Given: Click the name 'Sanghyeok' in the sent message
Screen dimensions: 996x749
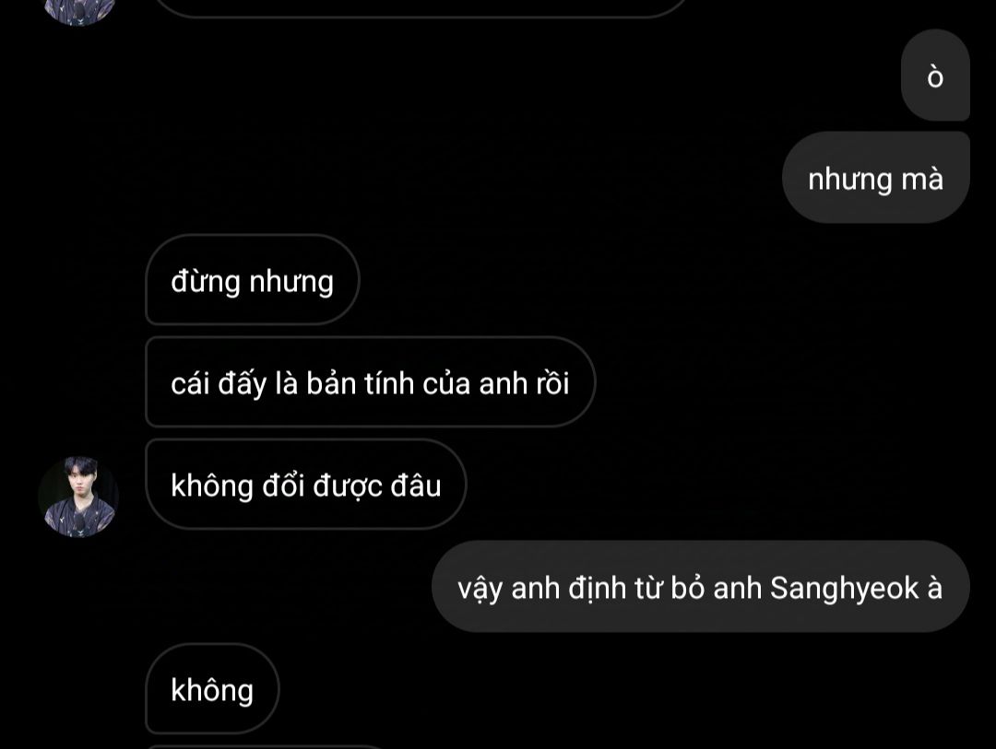Looking at the screenshot, I should click(844, 589).
